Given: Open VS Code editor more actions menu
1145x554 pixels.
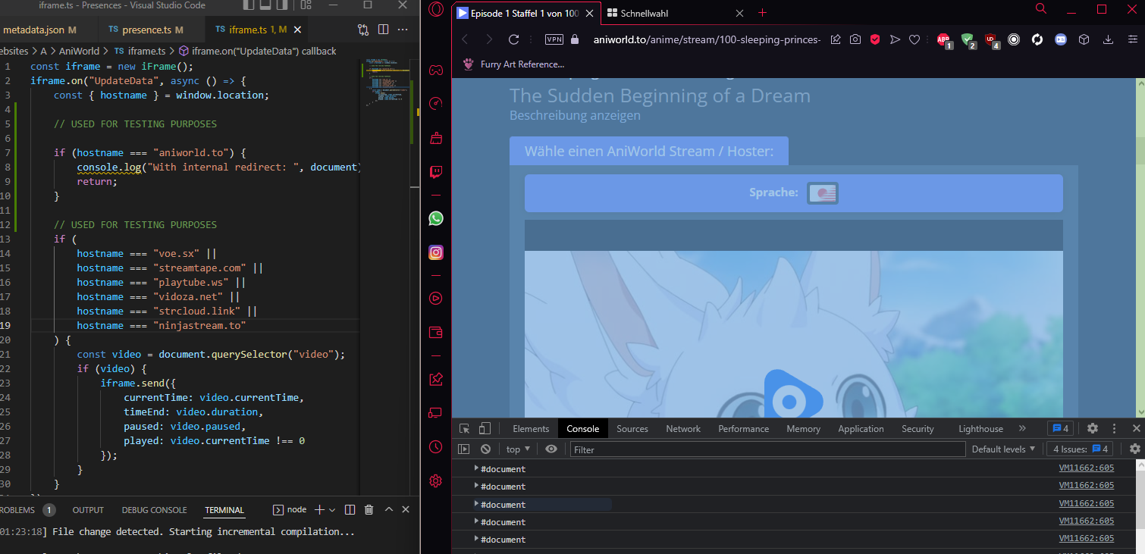Looking at the screenshot, I should pos(403,30).
